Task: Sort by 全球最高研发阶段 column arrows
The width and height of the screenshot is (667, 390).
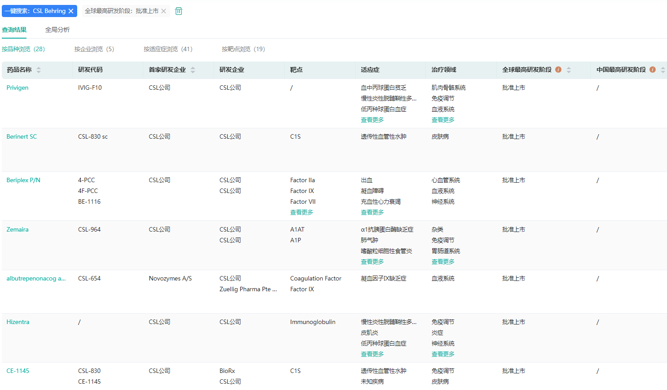Action: [569, 70]
